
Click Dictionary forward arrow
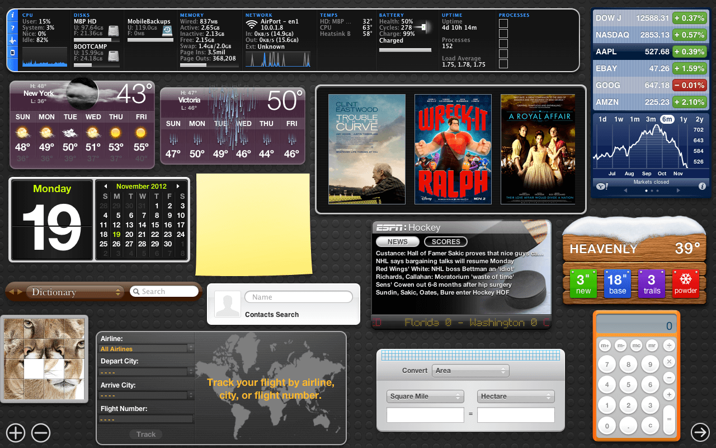(x=20, y=292)
